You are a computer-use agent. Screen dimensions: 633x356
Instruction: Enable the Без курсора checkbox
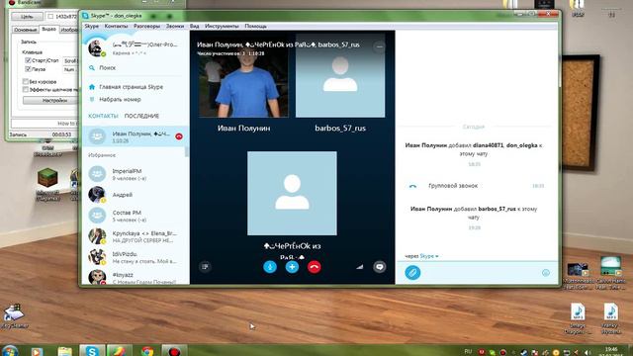(26, 81)
